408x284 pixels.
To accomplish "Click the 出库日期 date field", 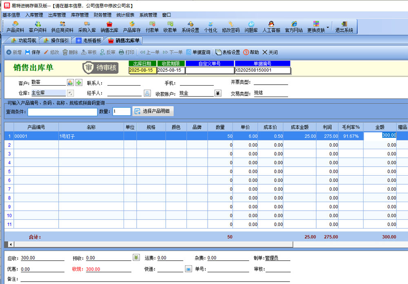I will 142,70.
